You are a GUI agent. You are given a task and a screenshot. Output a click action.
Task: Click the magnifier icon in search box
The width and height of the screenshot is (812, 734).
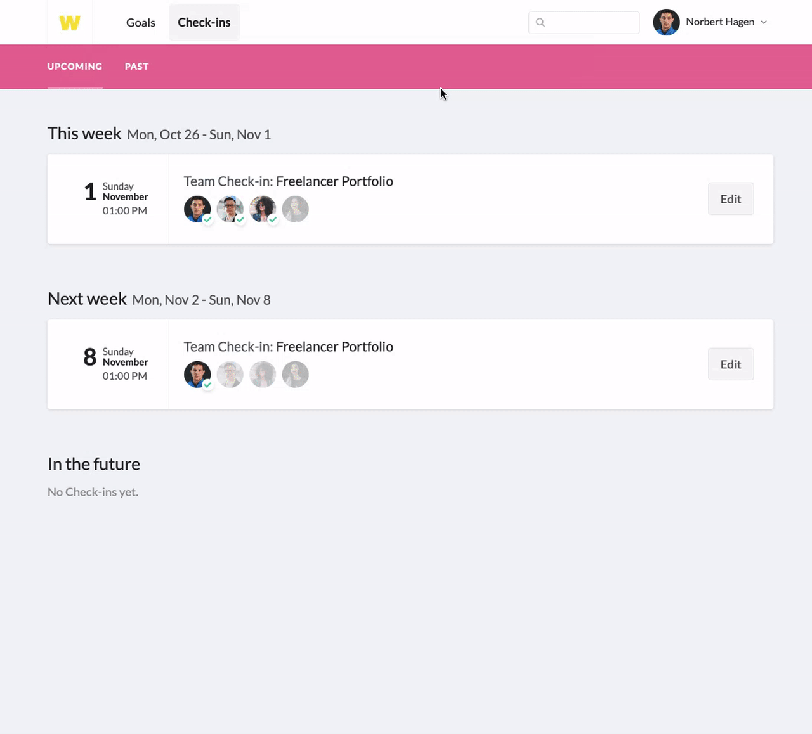[540, 23]
